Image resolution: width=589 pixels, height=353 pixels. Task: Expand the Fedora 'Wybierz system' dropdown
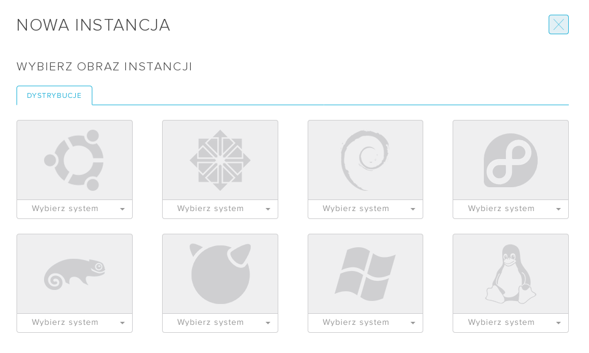click(x=511, y=209)
